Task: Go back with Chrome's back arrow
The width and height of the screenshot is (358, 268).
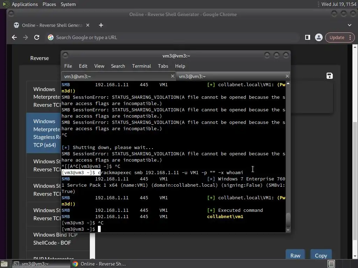Action: click(14, 37)
